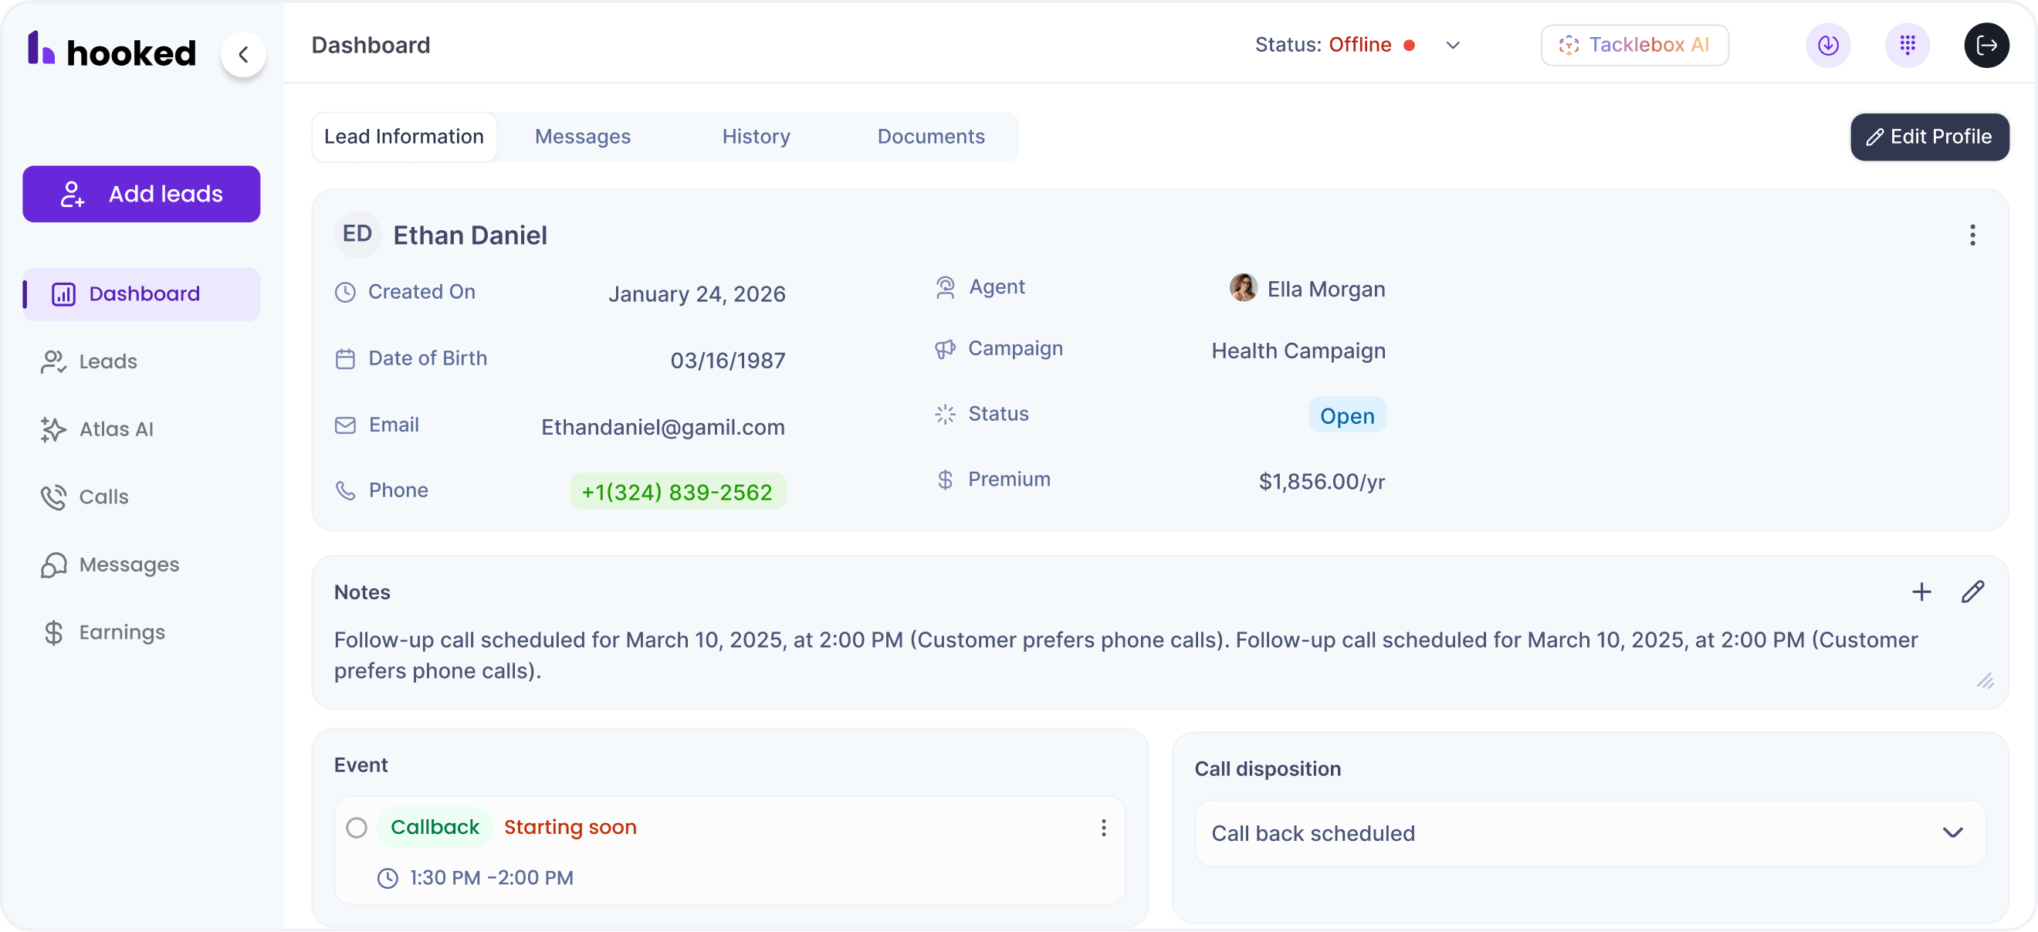The height and width of the screenshot is (932, 2038).
Task: Add a new note using the plus icon
Action: (x=1921, y=591)
